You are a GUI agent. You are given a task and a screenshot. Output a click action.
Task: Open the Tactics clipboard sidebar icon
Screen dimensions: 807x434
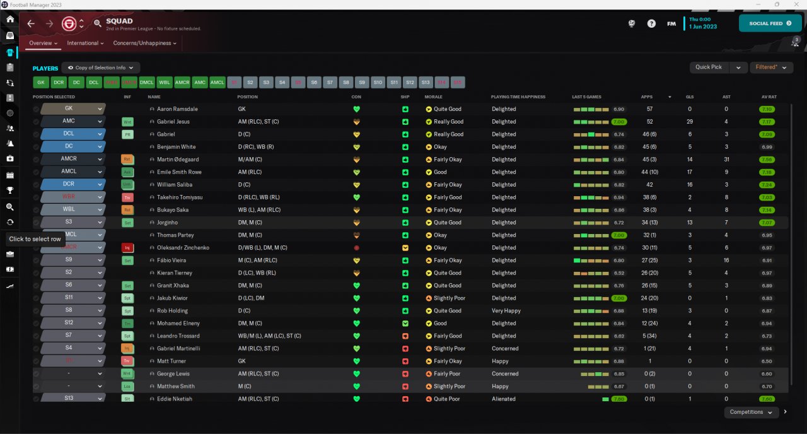[x=10, y=67]
